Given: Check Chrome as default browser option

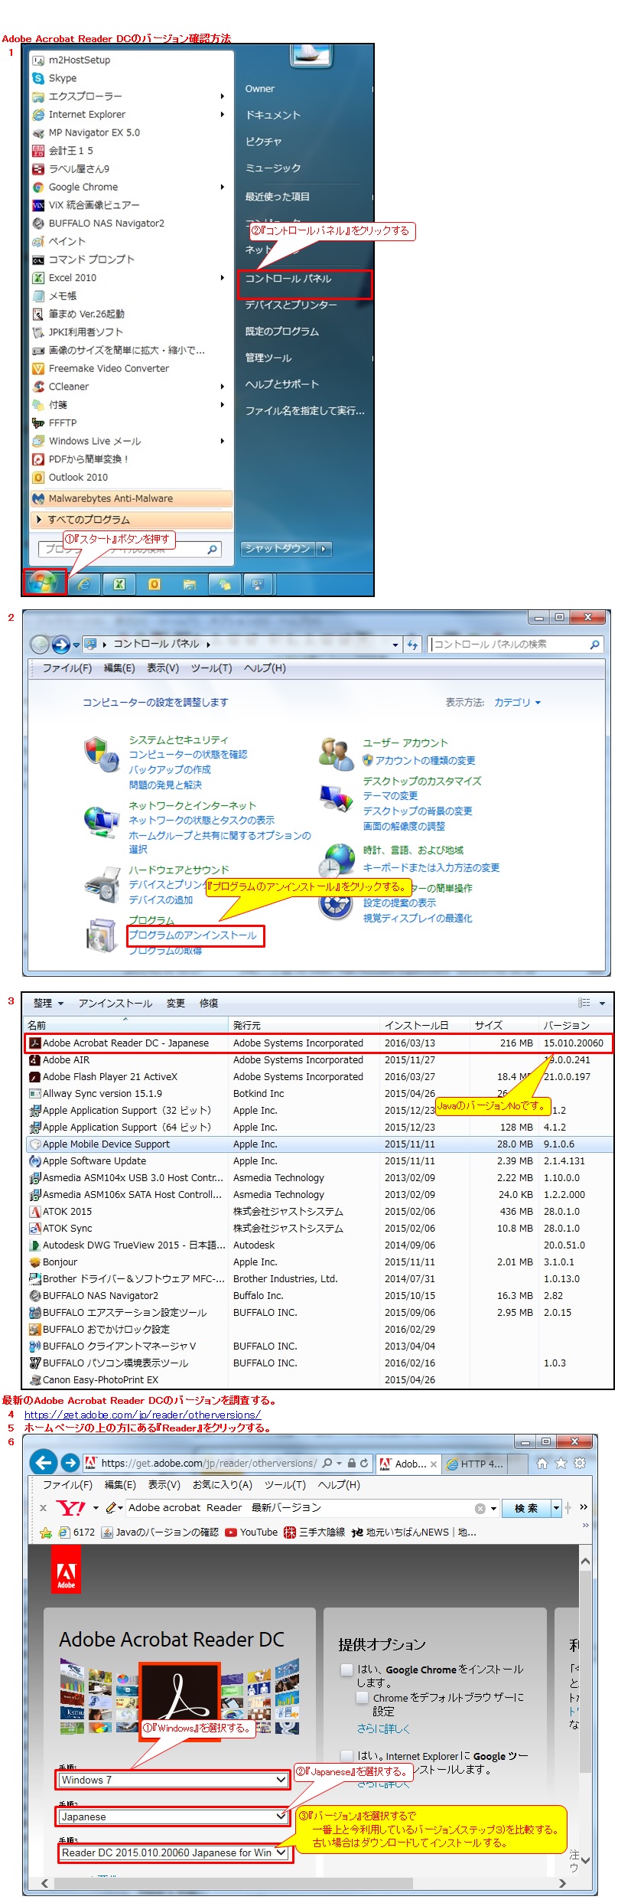Looking at the screenshot, I should 363,1697.
